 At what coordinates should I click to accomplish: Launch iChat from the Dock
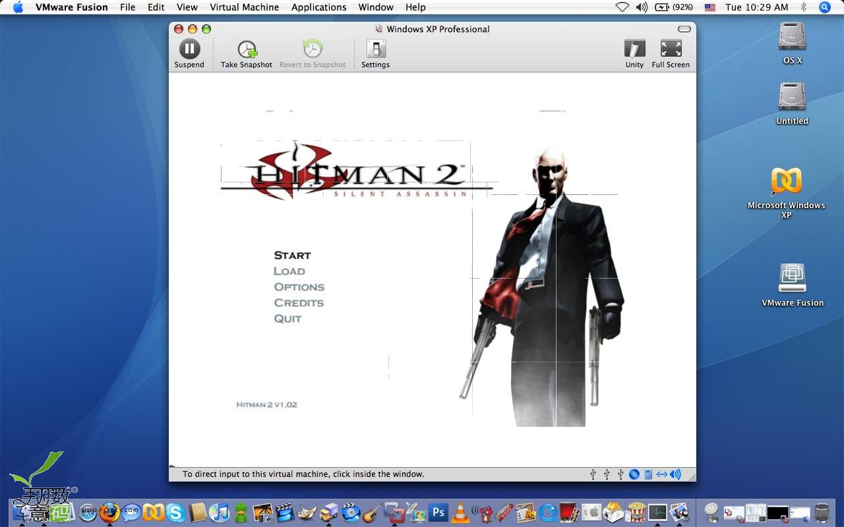pyautogui.click(x=131, y=512)
